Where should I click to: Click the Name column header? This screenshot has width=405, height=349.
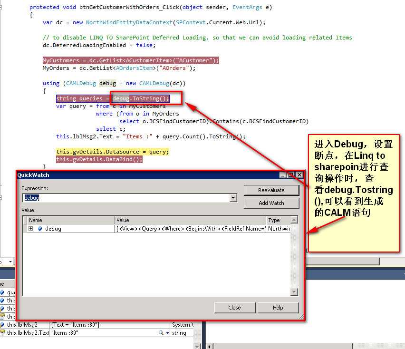click(x=70, y=220)
